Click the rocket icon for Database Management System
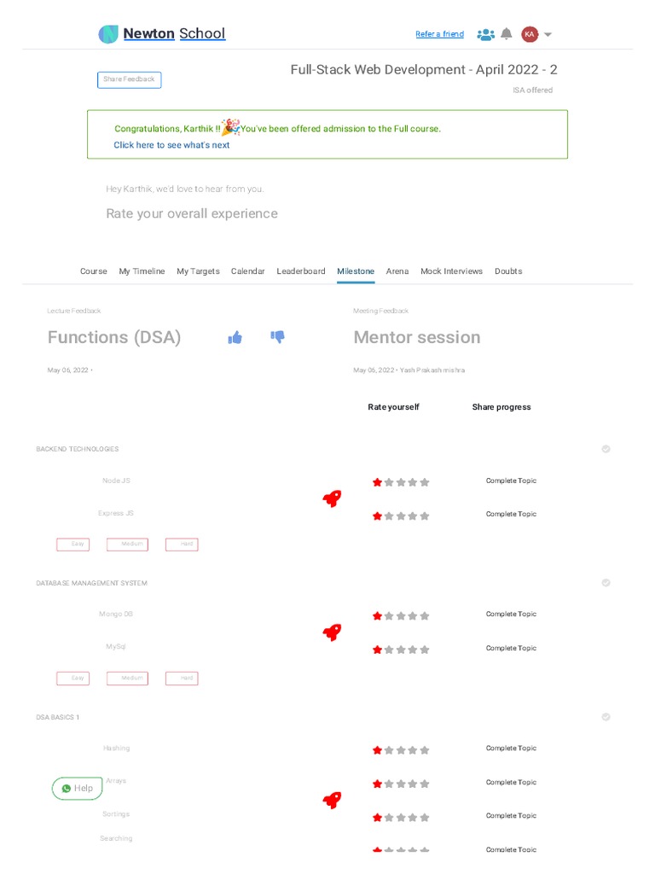 point(332,632)
